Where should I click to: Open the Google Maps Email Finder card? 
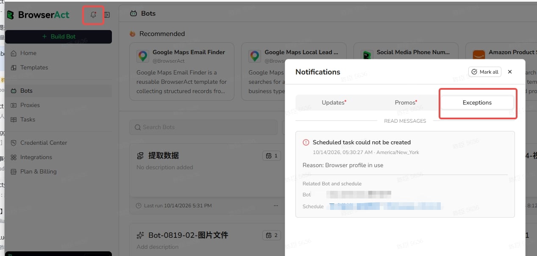182,72
